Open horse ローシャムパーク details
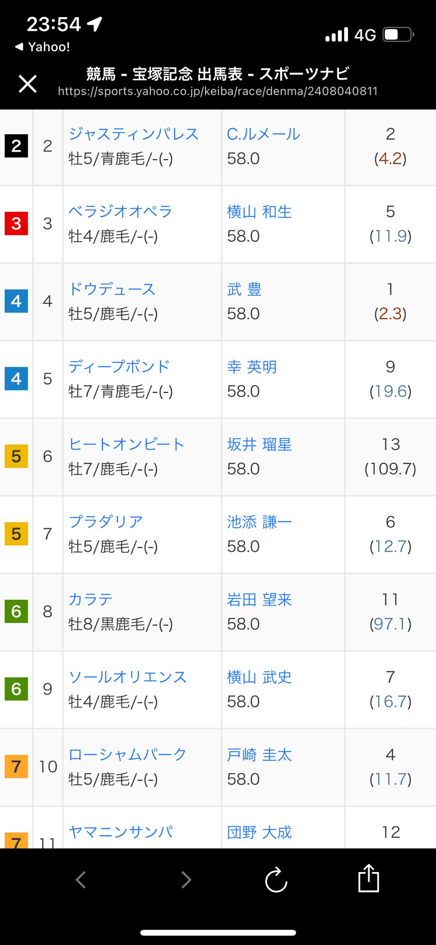 pos(127,754)
